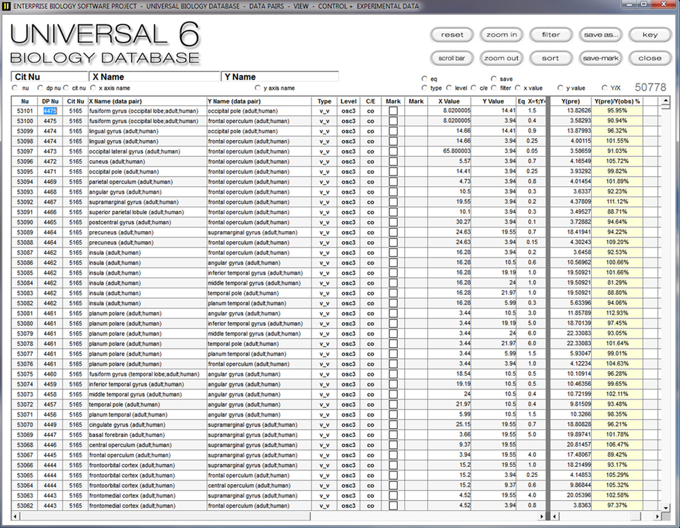The image size is (680, 528).
Task: Click the Y(pre)/Y(obs) % column header
Action: click(x=617, y=101)
